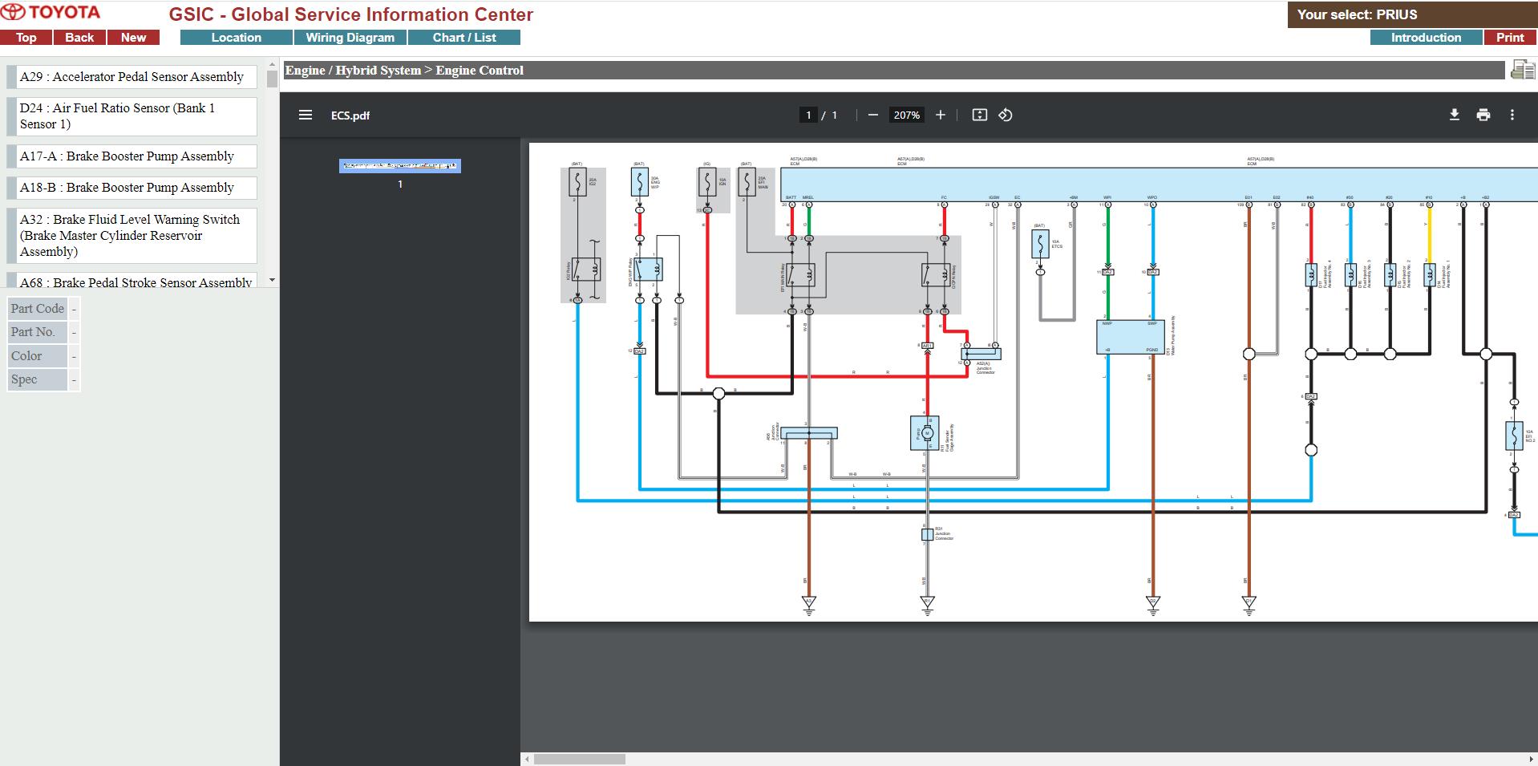Select A29 Accelerator Pedal Sensor Assembly

point(132,77)
